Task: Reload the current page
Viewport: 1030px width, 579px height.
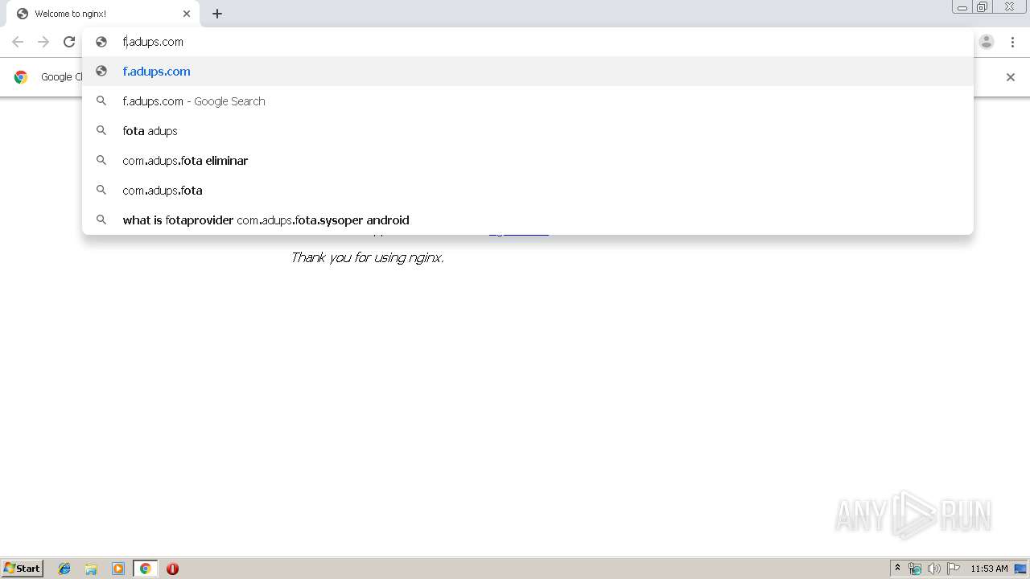Action: (x=69, y=42)
